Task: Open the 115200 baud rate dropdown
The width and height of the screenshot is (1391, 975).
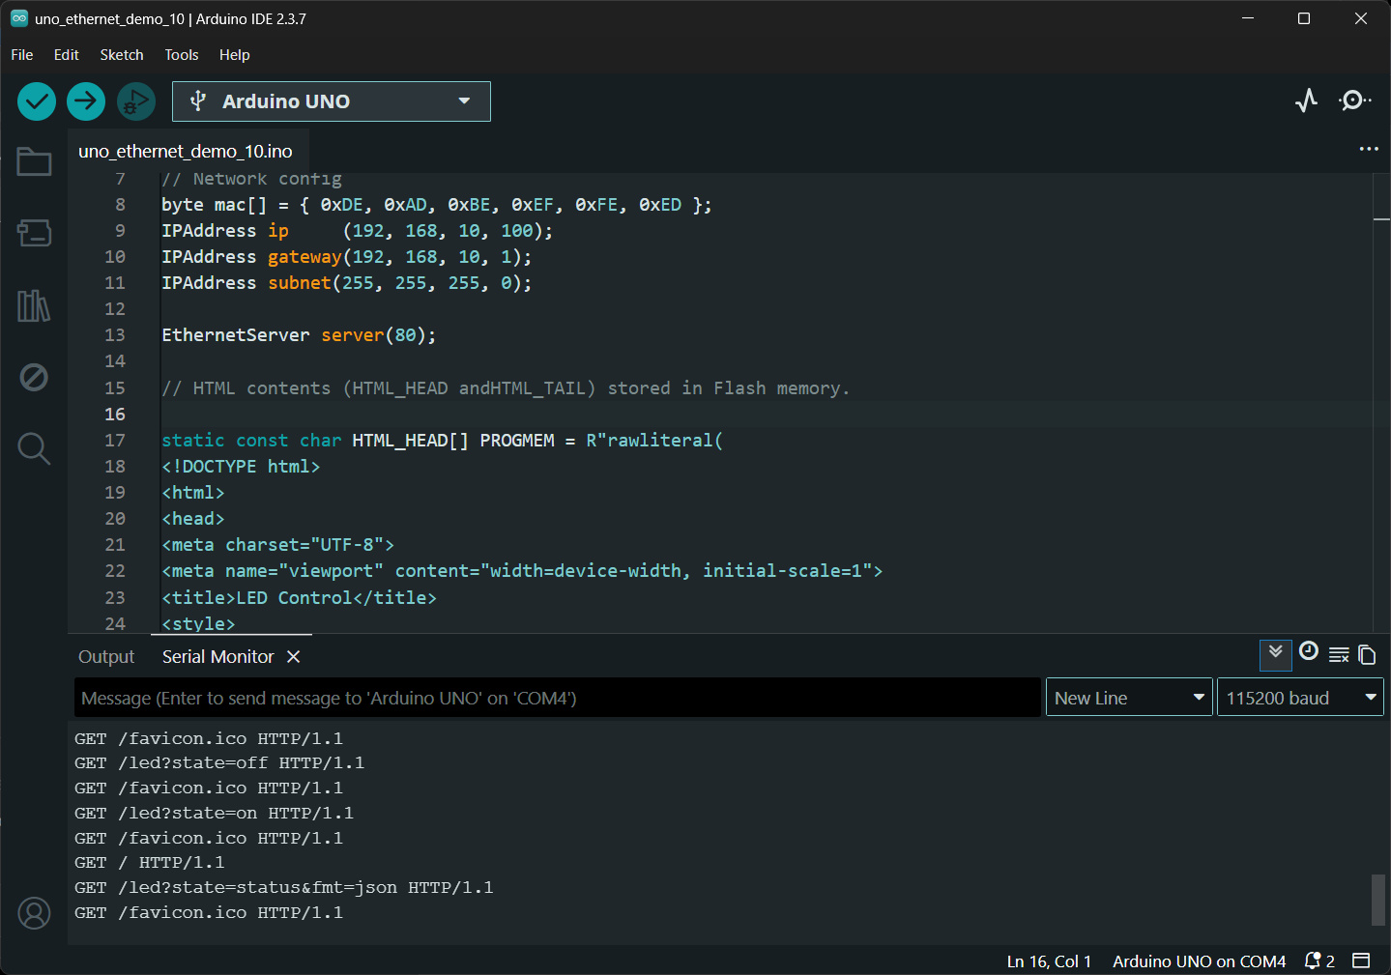Action: pyautogui.click(x=1299, y=698)
